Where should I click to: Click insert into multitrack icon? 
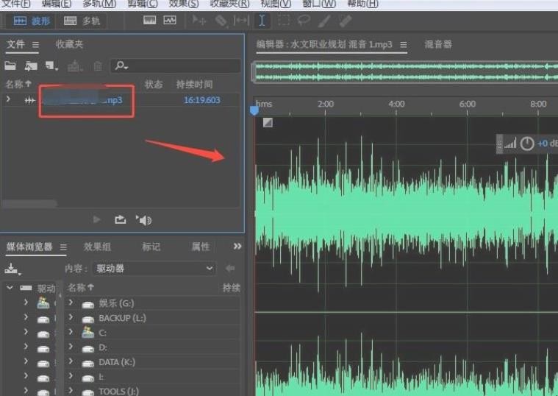(75, 66)
